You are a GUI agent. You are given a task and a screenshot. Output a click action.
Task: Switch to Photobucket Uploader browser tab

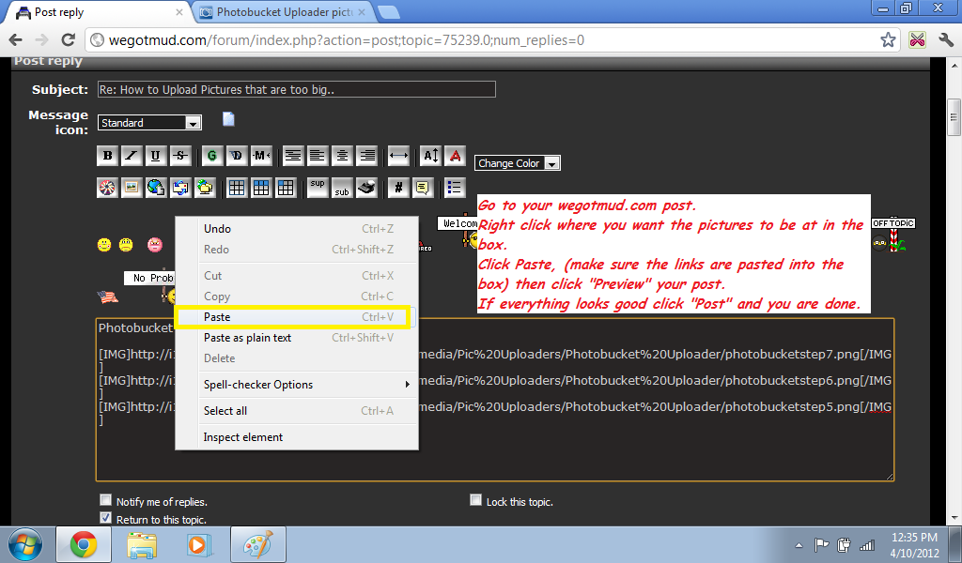point(282,12)
